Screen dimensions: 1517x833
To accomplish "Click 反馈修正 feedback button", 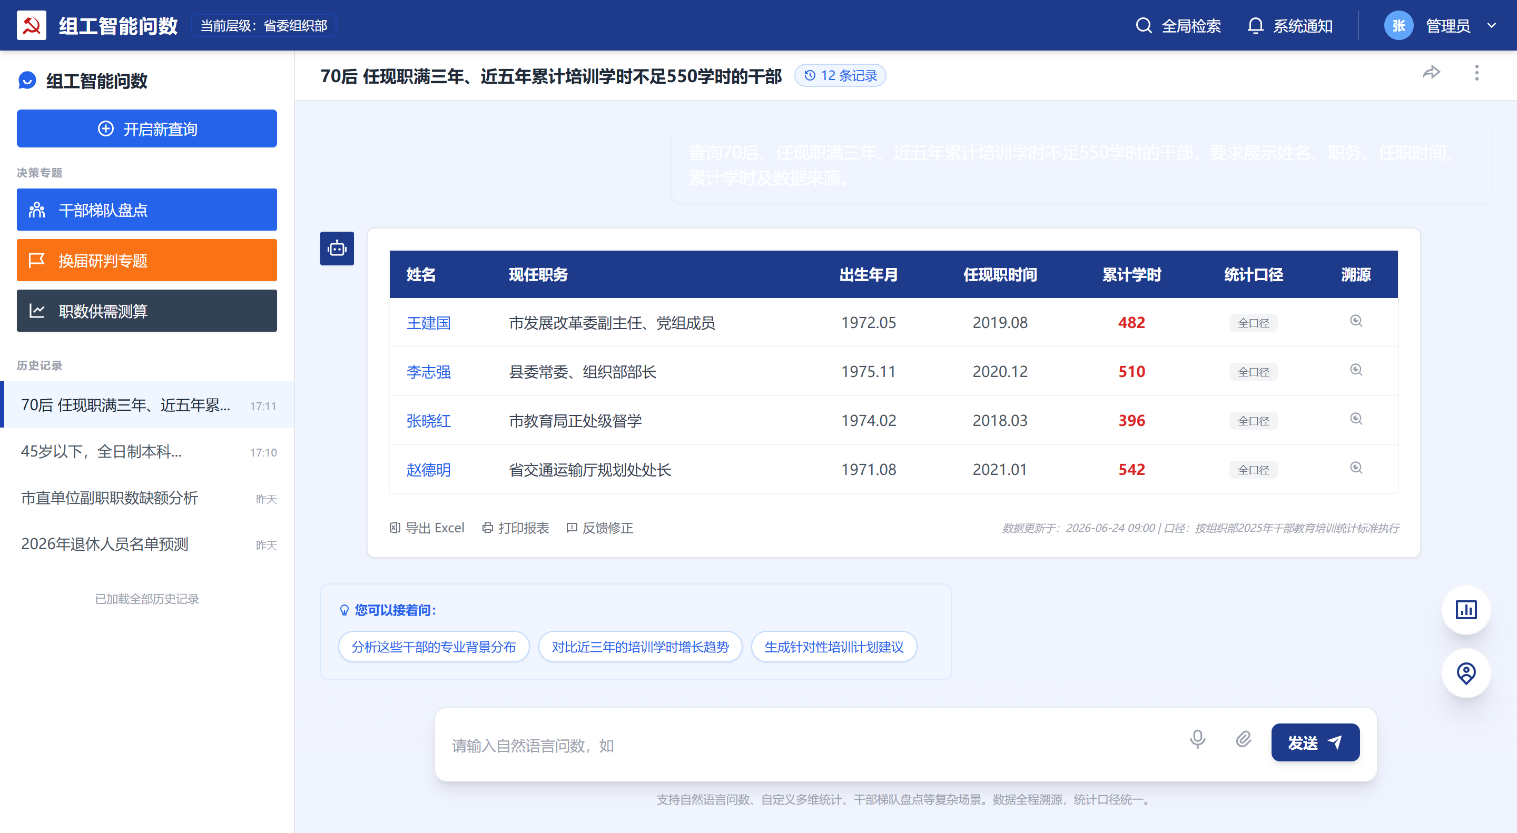I will tap(599, 528).
